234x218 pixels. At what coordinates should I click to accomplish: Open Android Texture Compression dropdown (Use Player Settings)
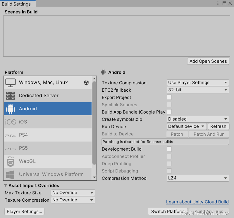[198, 83]
